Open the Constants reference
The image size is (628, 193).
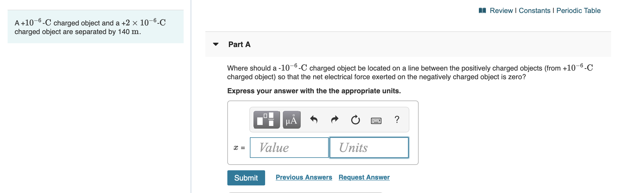(x=534, y=11)
